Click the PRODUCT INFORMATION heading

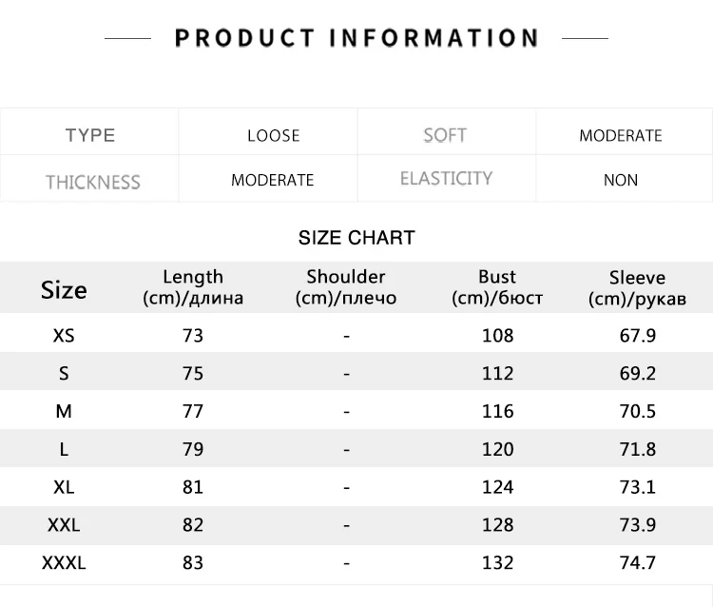(x=356, y=38)
